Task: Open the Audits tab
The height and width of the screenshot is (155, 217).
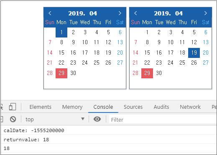Action: (161, 107)
